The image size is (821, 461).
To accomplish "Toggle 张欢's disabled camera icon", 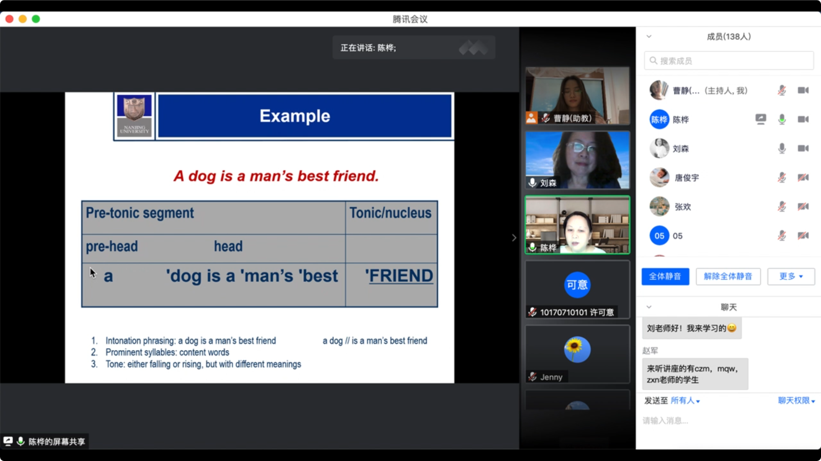I will click(803, 207).
